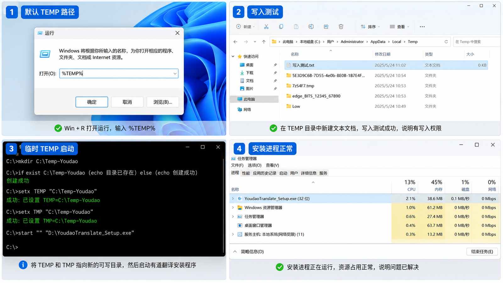503x283 pixels.
Task: Expand the YoudaoTranslate_Setup.exe process row
Action: click(x=233, y=199)
